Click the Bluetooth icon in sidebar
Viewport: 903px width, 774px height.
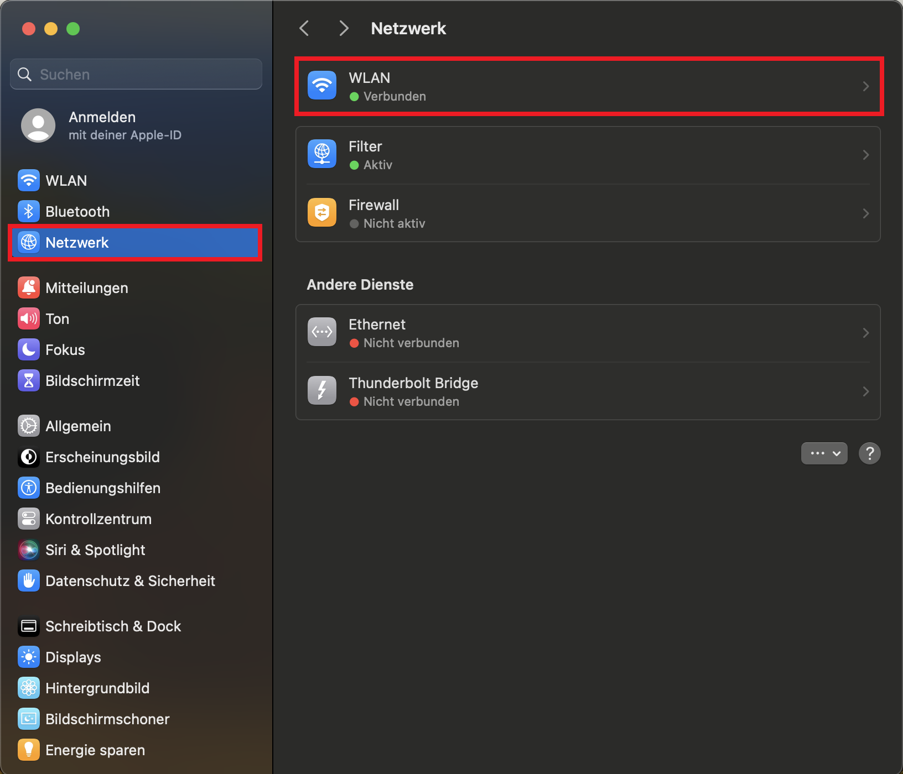pyautogui.click(x=29, y=211)
